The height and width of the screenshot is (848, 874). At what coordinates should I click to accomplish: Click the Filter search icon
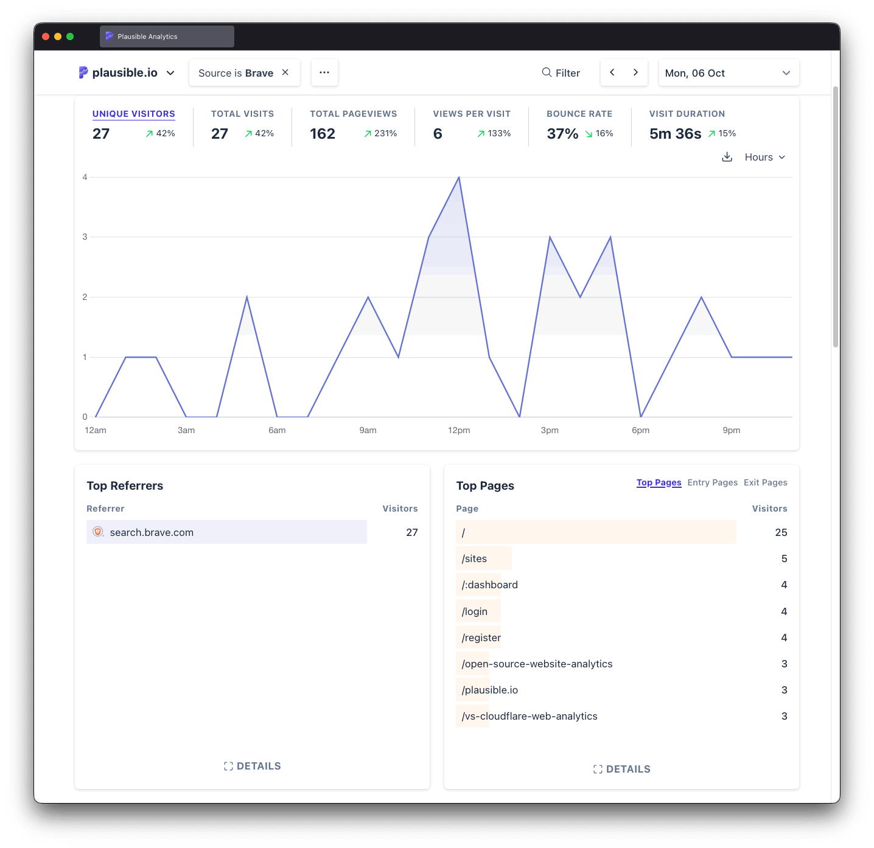[547, 72]
